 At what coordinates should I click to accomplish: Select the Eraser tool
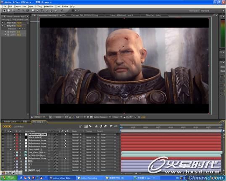click(56, 11)
